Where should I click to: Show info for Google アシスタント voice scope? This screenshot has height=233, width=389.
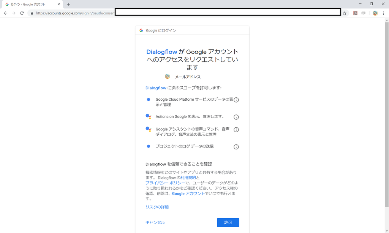tap(236, 130)
